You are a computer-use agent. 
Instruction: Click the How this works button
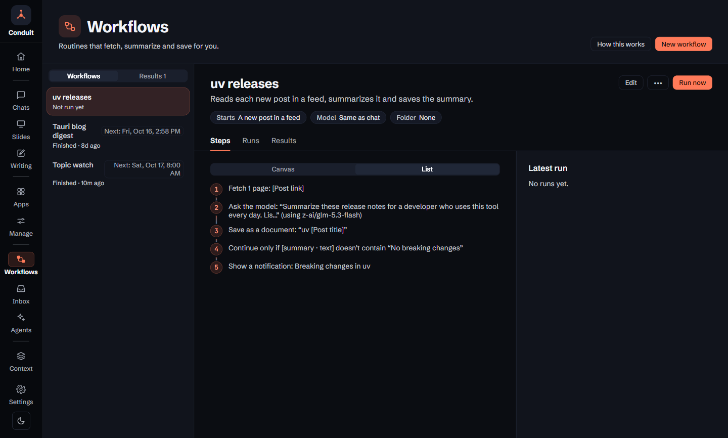621,44
